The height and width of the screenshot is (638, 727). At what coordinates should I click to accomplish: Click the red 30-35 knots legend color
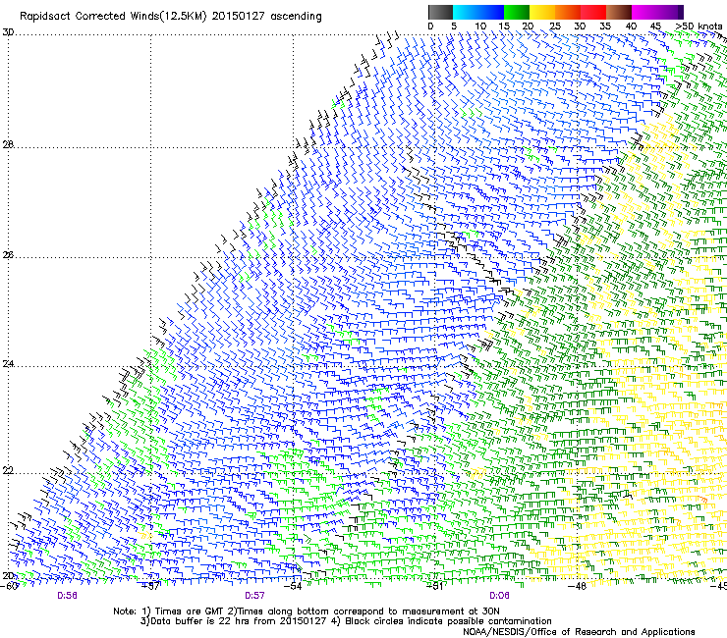tap(593, 12)
